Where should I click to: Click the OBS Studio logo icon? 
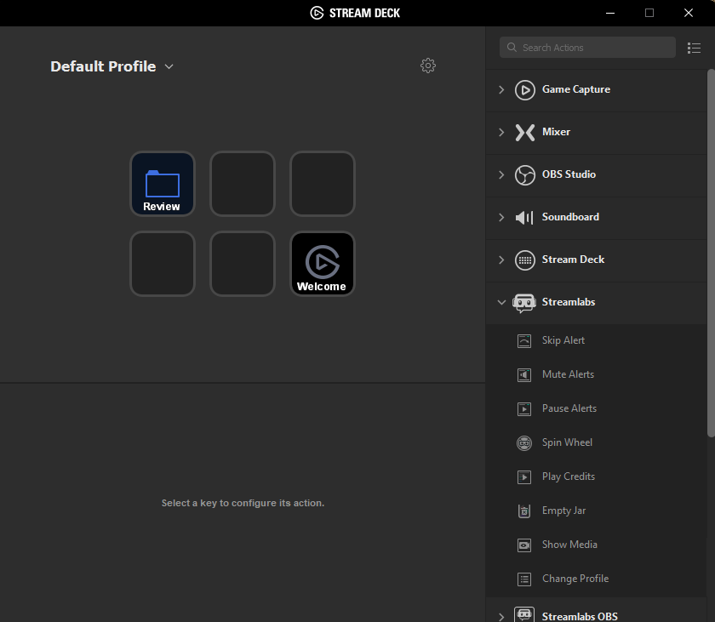(525, 175)
